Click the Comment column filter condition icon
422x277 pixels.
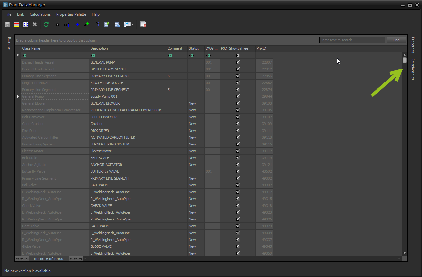click(170, 56)
